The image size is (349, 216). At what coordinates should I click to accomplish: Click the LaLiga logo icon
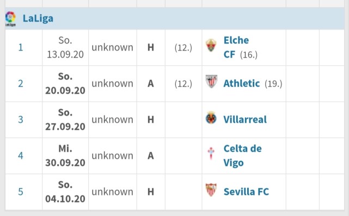[x=10, y=19]
